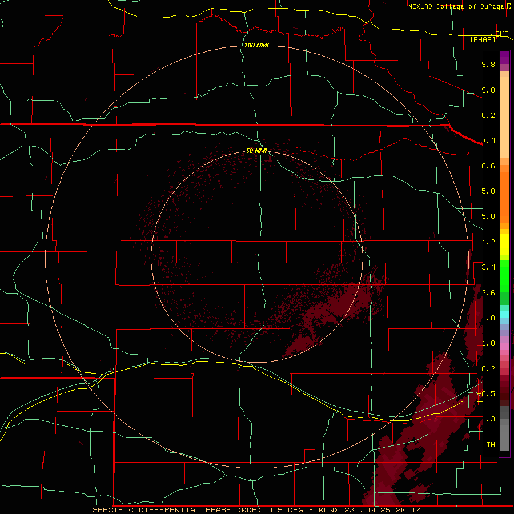Click the -1.3 value on the color scale
Image resolution: width=514 pixels, height=514 pixels.
(486, 419)
